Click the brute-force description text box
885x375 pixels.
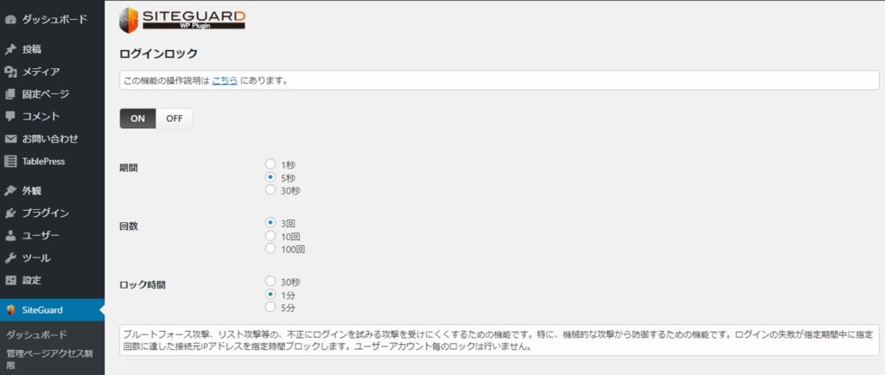[x=499, y=340]
